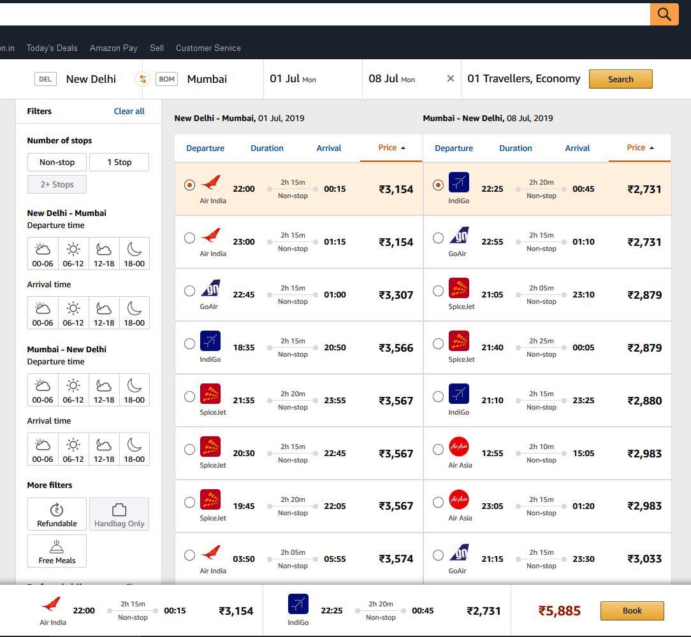Open Amazon Pay in navigation bar
This screenshot has width=691, height=637.
[113, 48]
